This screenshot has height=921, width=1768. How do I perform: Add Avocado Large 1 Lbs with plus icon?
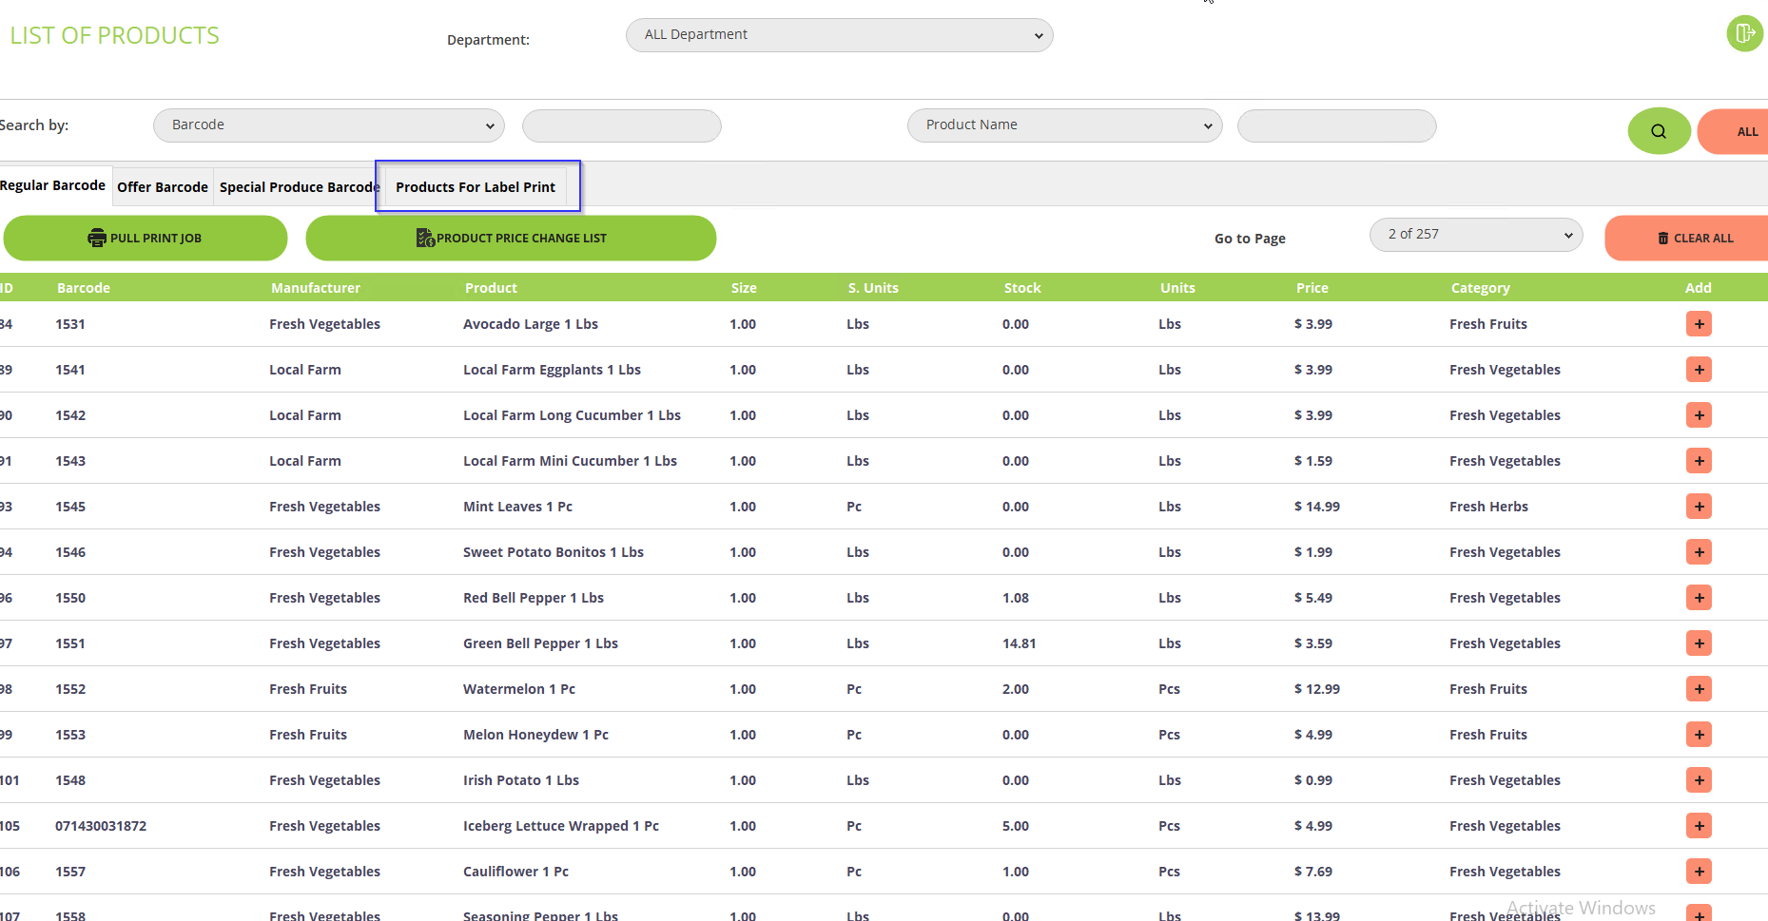1699,324
